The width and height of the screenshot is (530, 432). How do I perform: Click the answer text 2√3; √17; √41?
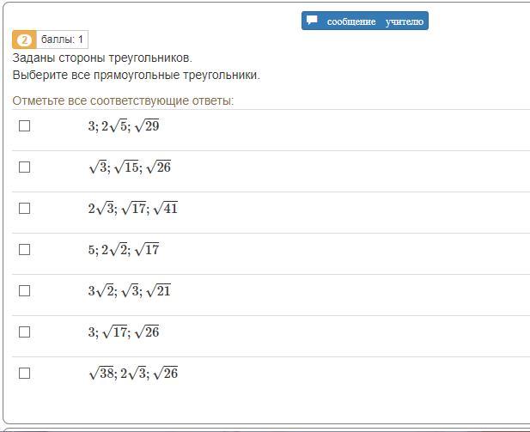click(x=132, y=209)
